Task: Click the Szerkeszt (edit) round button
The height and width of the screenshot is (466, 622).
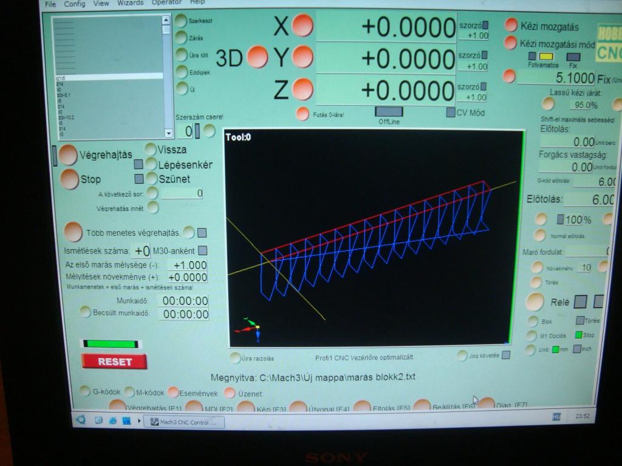Action: (181, 21)
